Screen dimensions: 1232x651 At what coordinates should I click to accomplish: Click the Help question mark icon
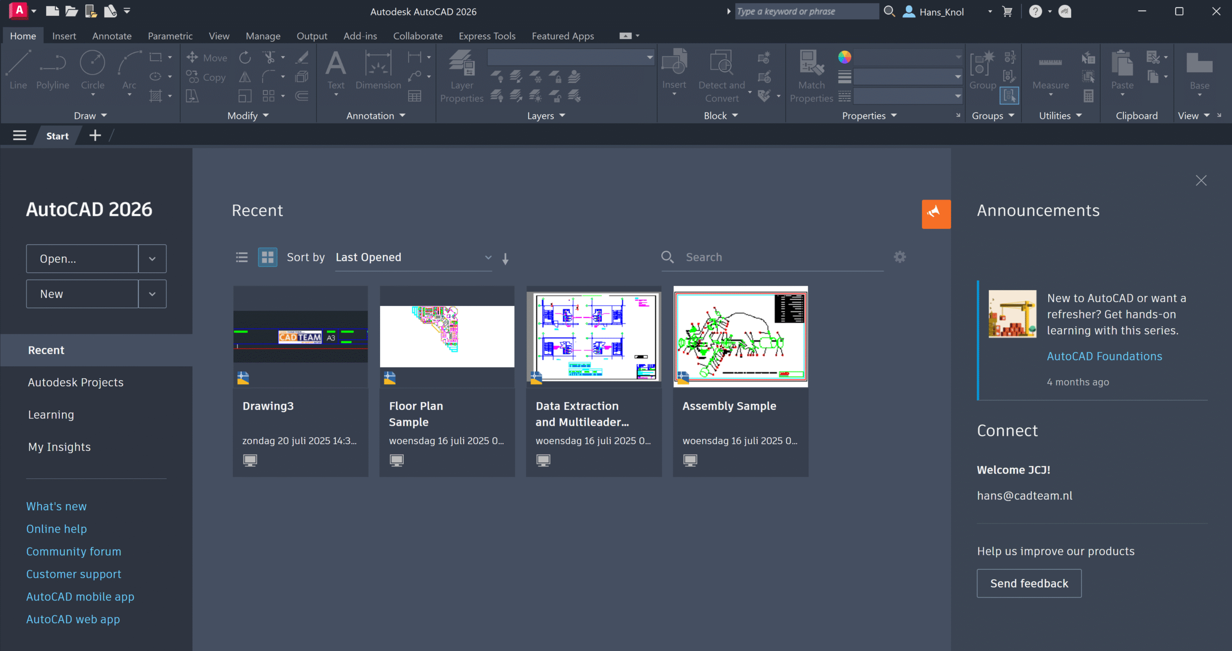tap(1035, 12)
